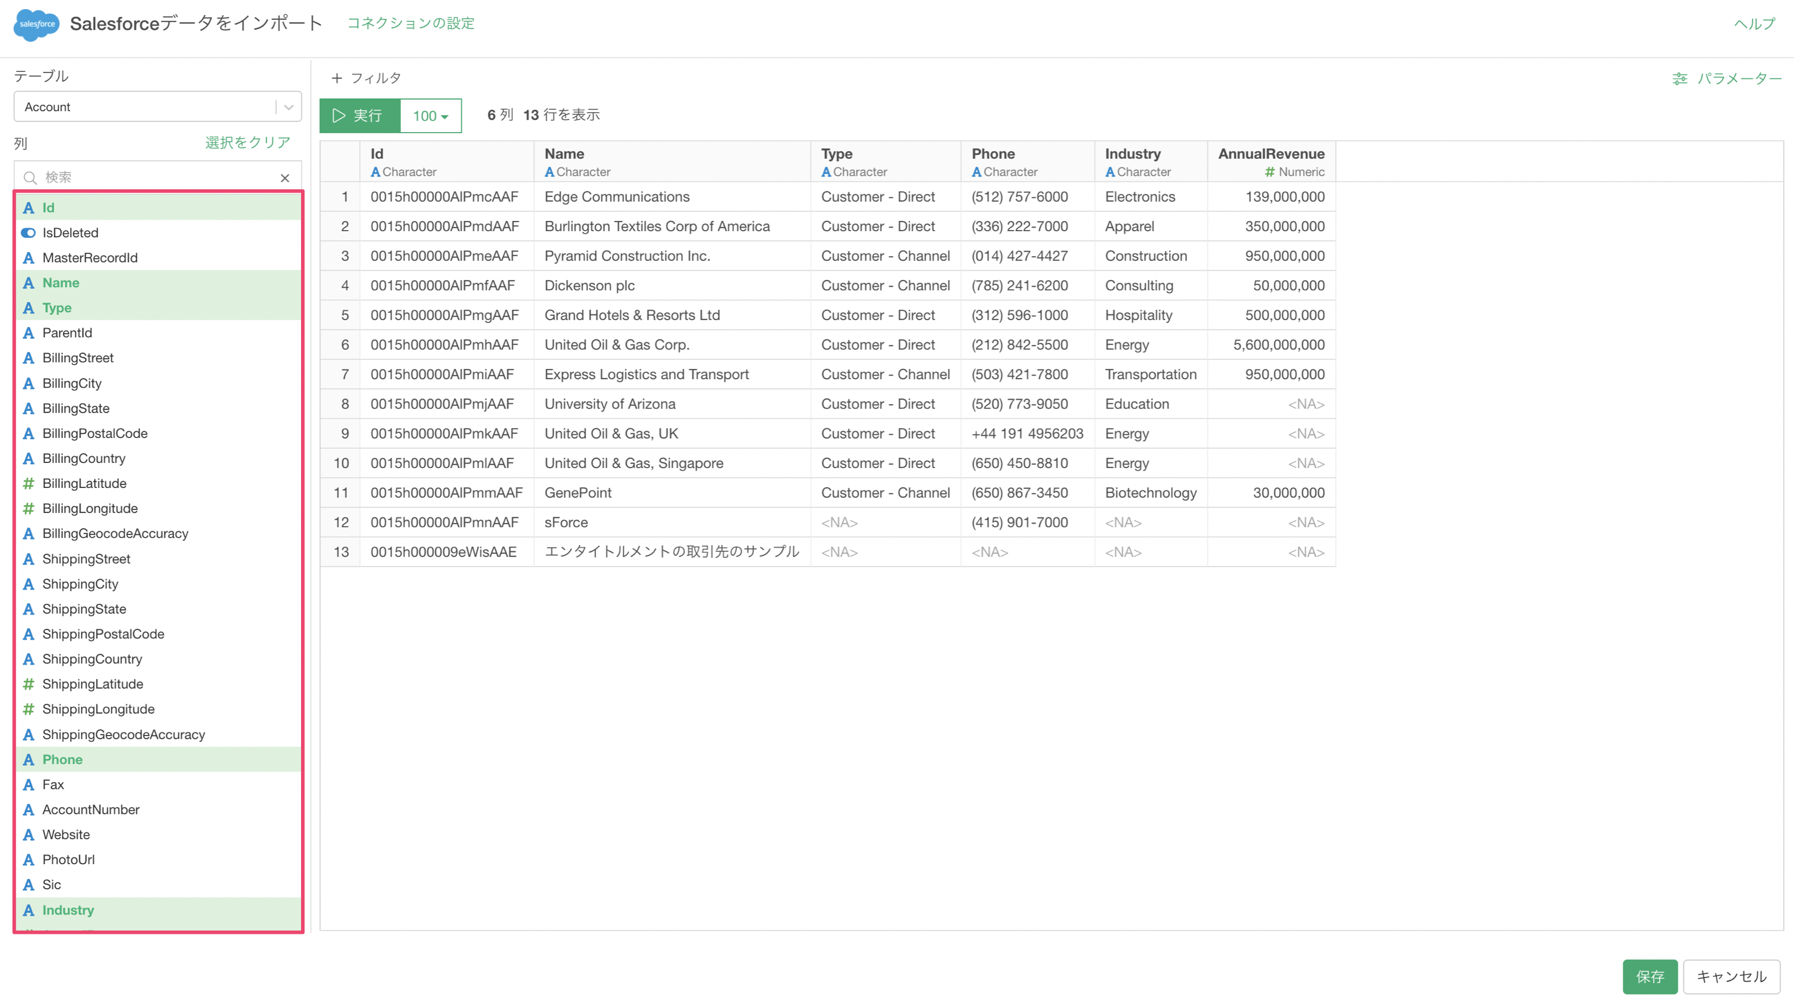The height and width of the screenshot is (1003, 1794).
Task: Click the 実行 run button
Action: click(360, 116)
